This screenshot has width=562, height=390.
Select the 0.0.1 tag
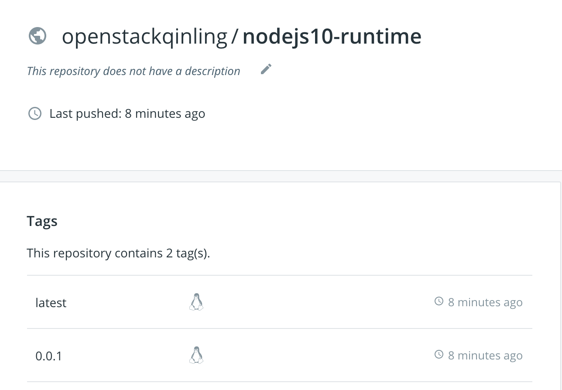[49, 356]
